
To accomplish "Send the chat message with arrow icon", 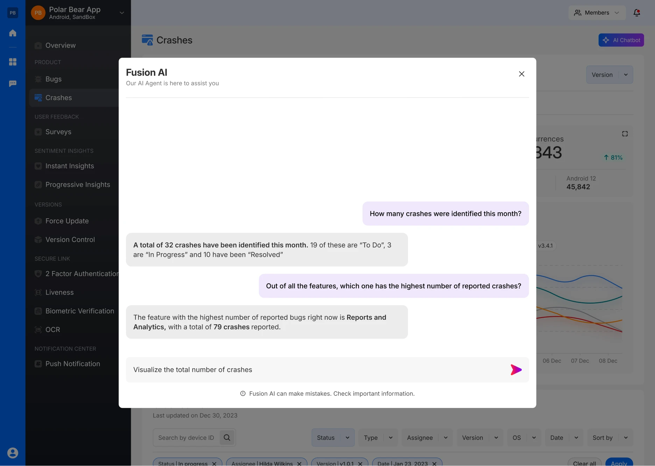I will 516,370.
